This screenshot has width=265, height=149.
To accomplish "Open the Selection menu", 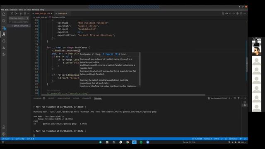I will [14, 10].
